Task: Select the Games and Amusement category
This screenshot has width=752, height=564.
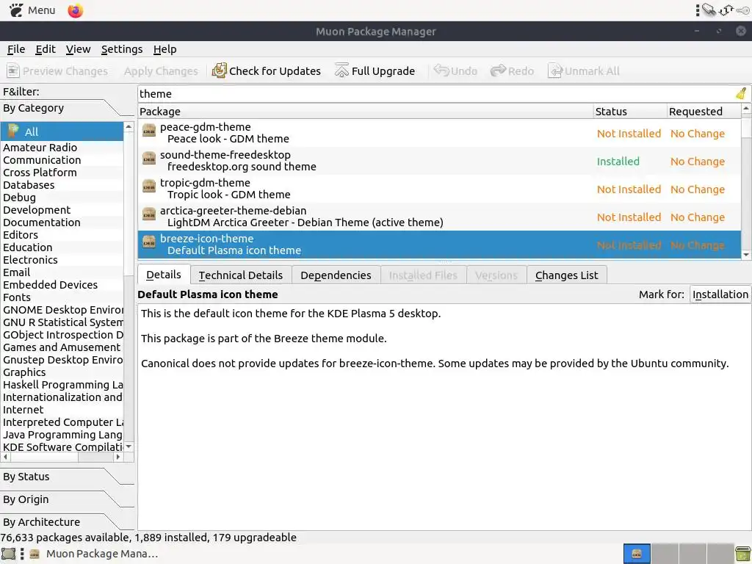Action: tap(62, 347)
